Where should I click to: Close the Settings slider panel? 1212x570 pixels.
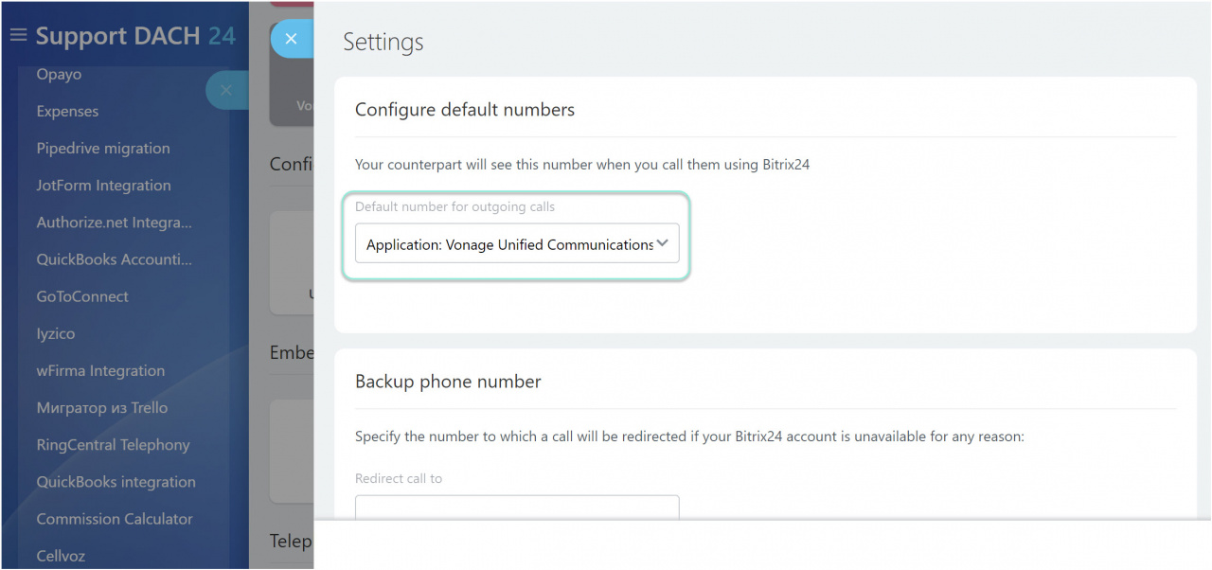[x=292, y=39]
